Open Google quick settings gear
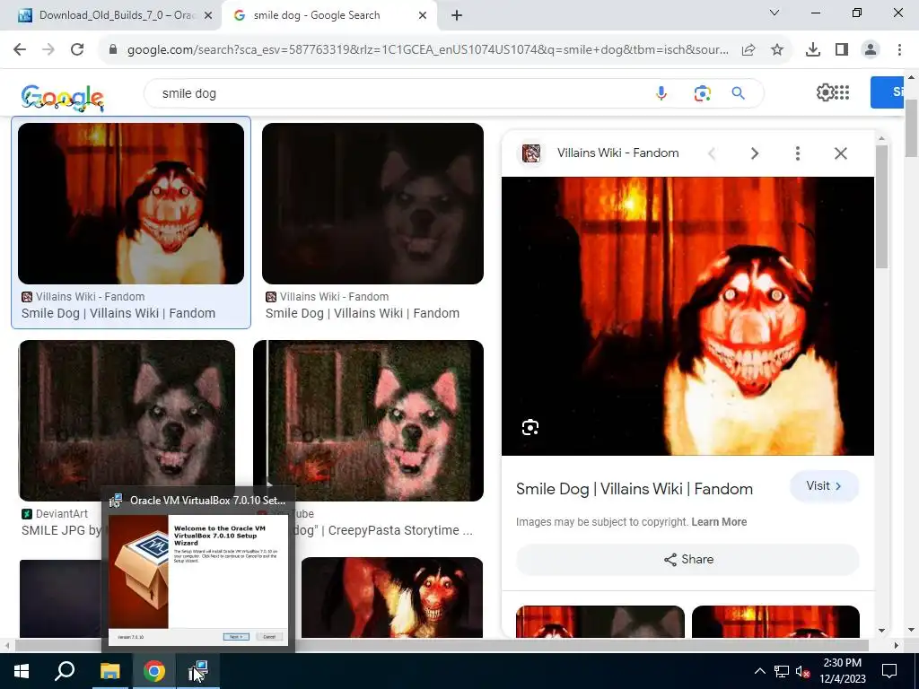Image resolution: width=919 pixels, height=689 pixels. pos(825,92)
